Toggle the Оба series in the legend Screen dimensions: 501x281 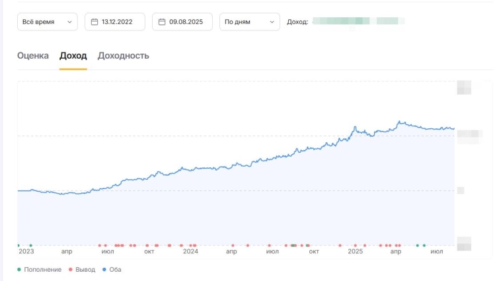tap(111, 270)
